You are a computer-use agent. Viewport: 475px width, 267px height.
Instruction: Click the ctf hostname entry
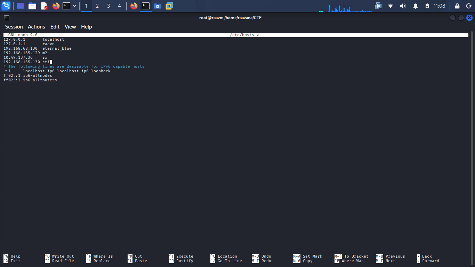(x=46, y=62)
